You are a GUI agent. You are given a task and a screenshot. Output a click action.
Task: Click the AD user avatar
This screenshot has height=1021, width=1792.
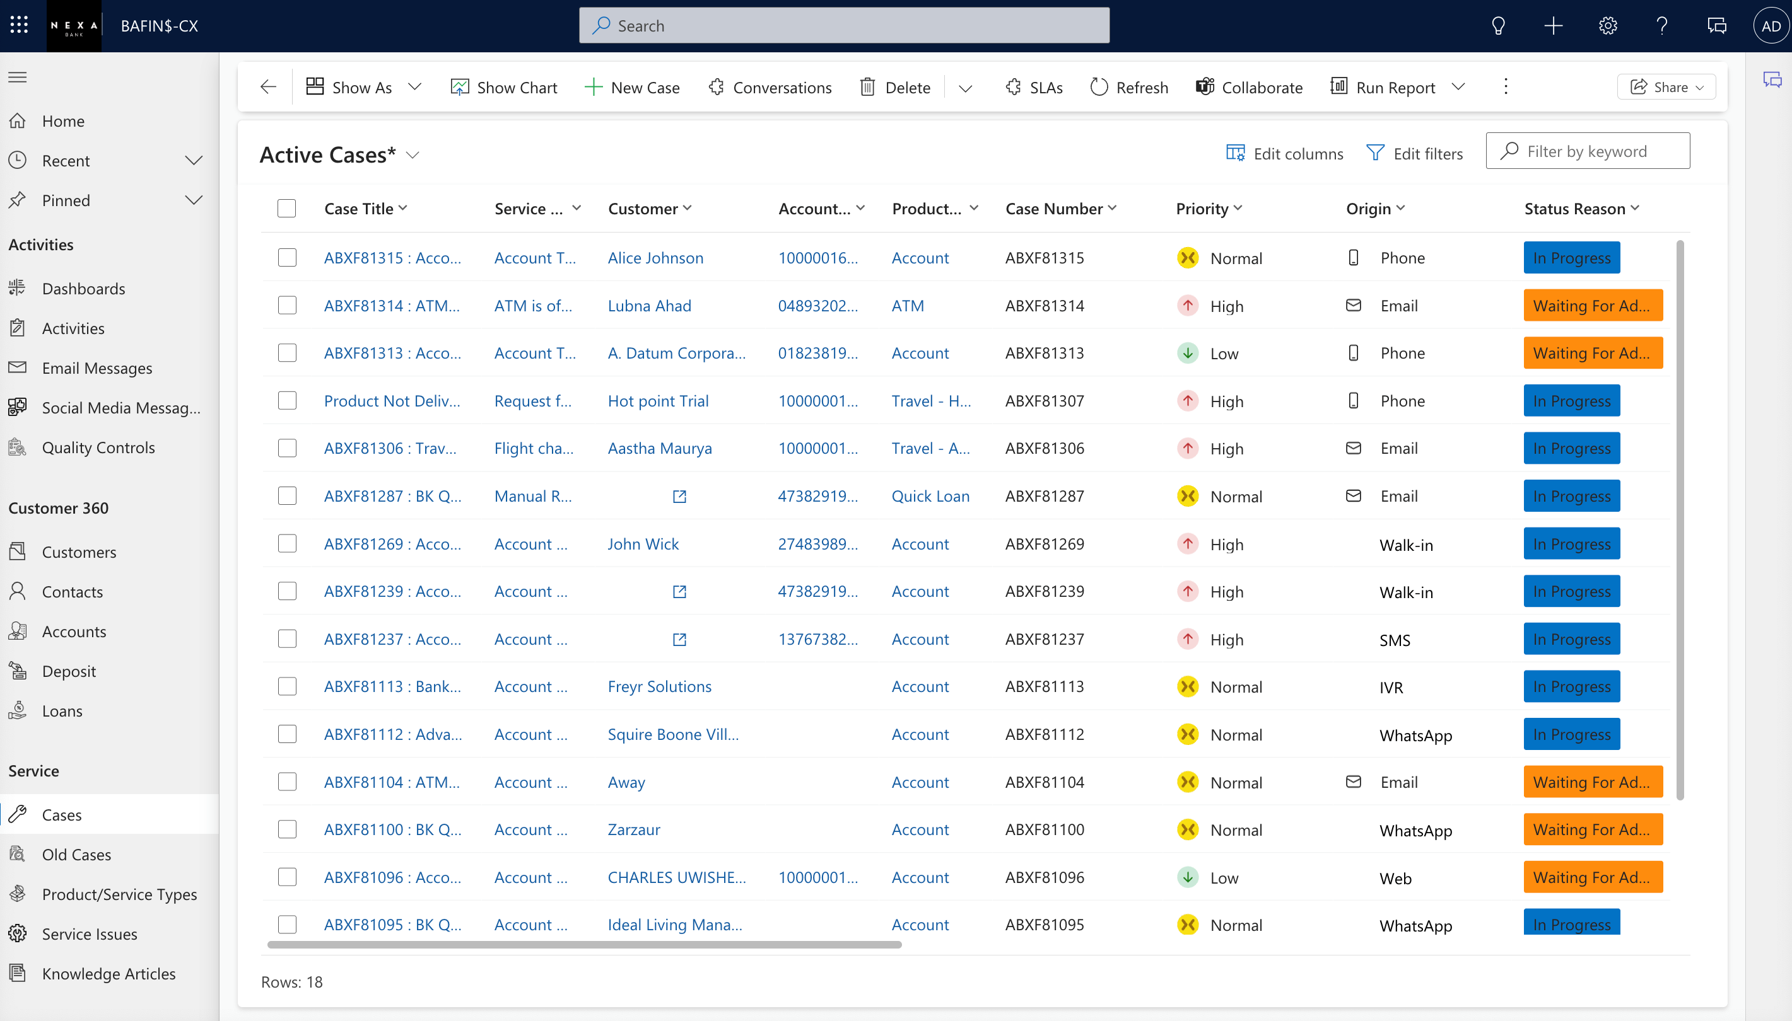(x=1771, y=26)
